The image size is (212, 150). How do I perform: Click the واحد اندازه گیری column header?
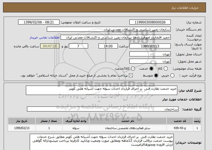point(76,121)
